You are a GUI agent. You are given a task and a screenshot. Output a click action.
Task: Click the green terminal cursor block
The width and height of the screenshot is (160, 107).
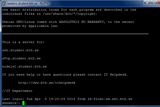(x=23, y=103)
